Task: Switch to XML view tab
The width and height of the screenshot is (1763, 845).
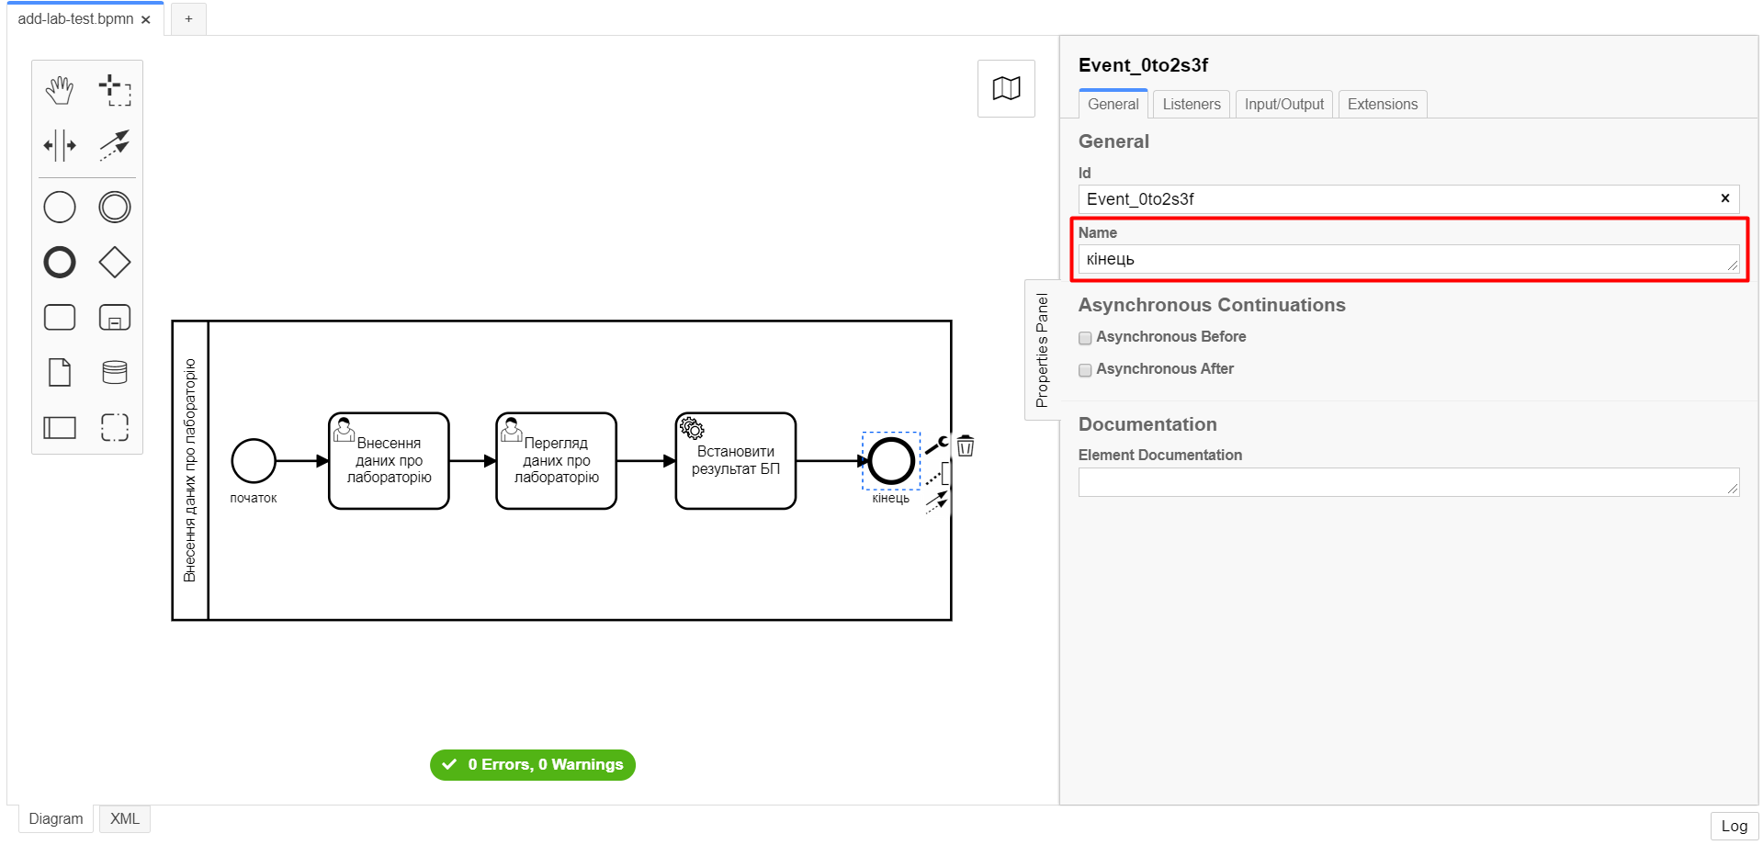Action: 125,819
